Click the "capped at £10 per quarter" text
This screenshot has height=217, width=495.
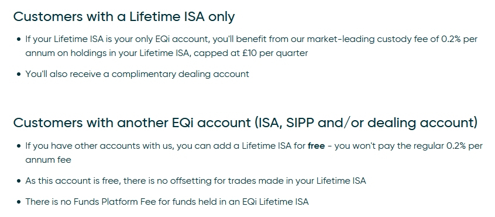[x=250, y=53]
